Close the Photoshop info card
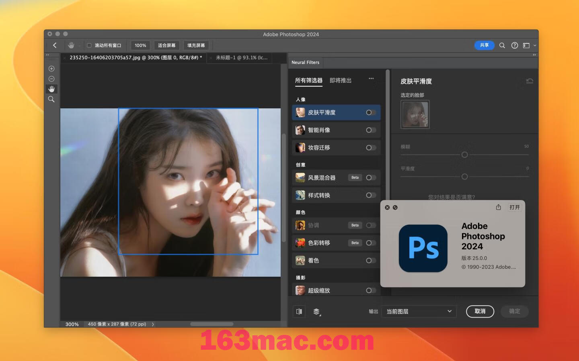 (x=387, y=208)
